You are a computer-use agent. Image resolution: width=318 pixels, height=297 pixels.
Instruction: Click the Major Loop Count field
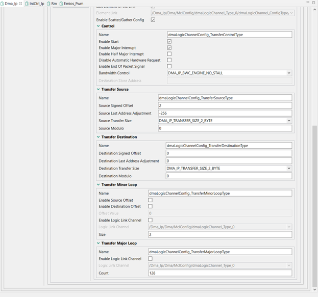click(220, 273)
